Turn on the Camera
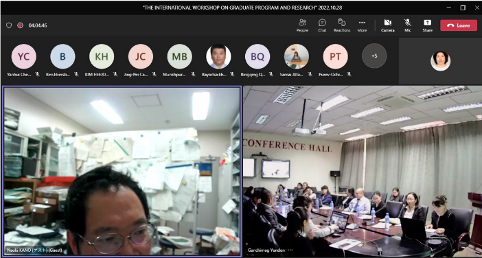The image size is (482, 258). (x=388, y=25)
